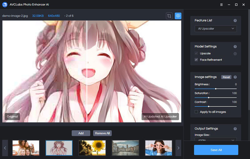Open the hamburger menu in title bar
This screenshot has height=159, width=250.
pos(221,5)
